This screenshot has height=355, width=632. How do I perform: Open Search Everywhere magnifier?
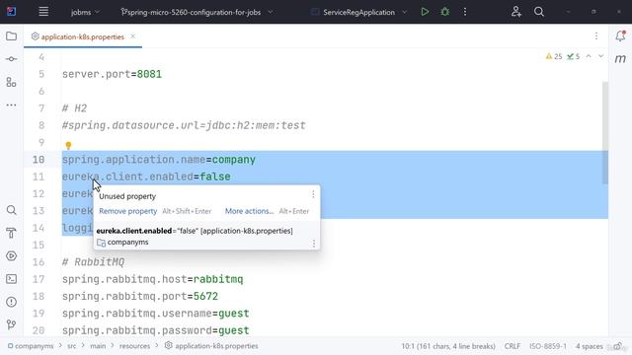(x=539, y=12)
